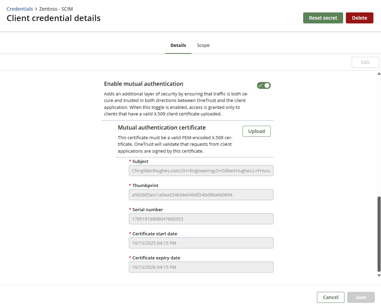This screenshot has width=381, height=307.
Task: Click the scrollbar down arrow
Action: 379,275
